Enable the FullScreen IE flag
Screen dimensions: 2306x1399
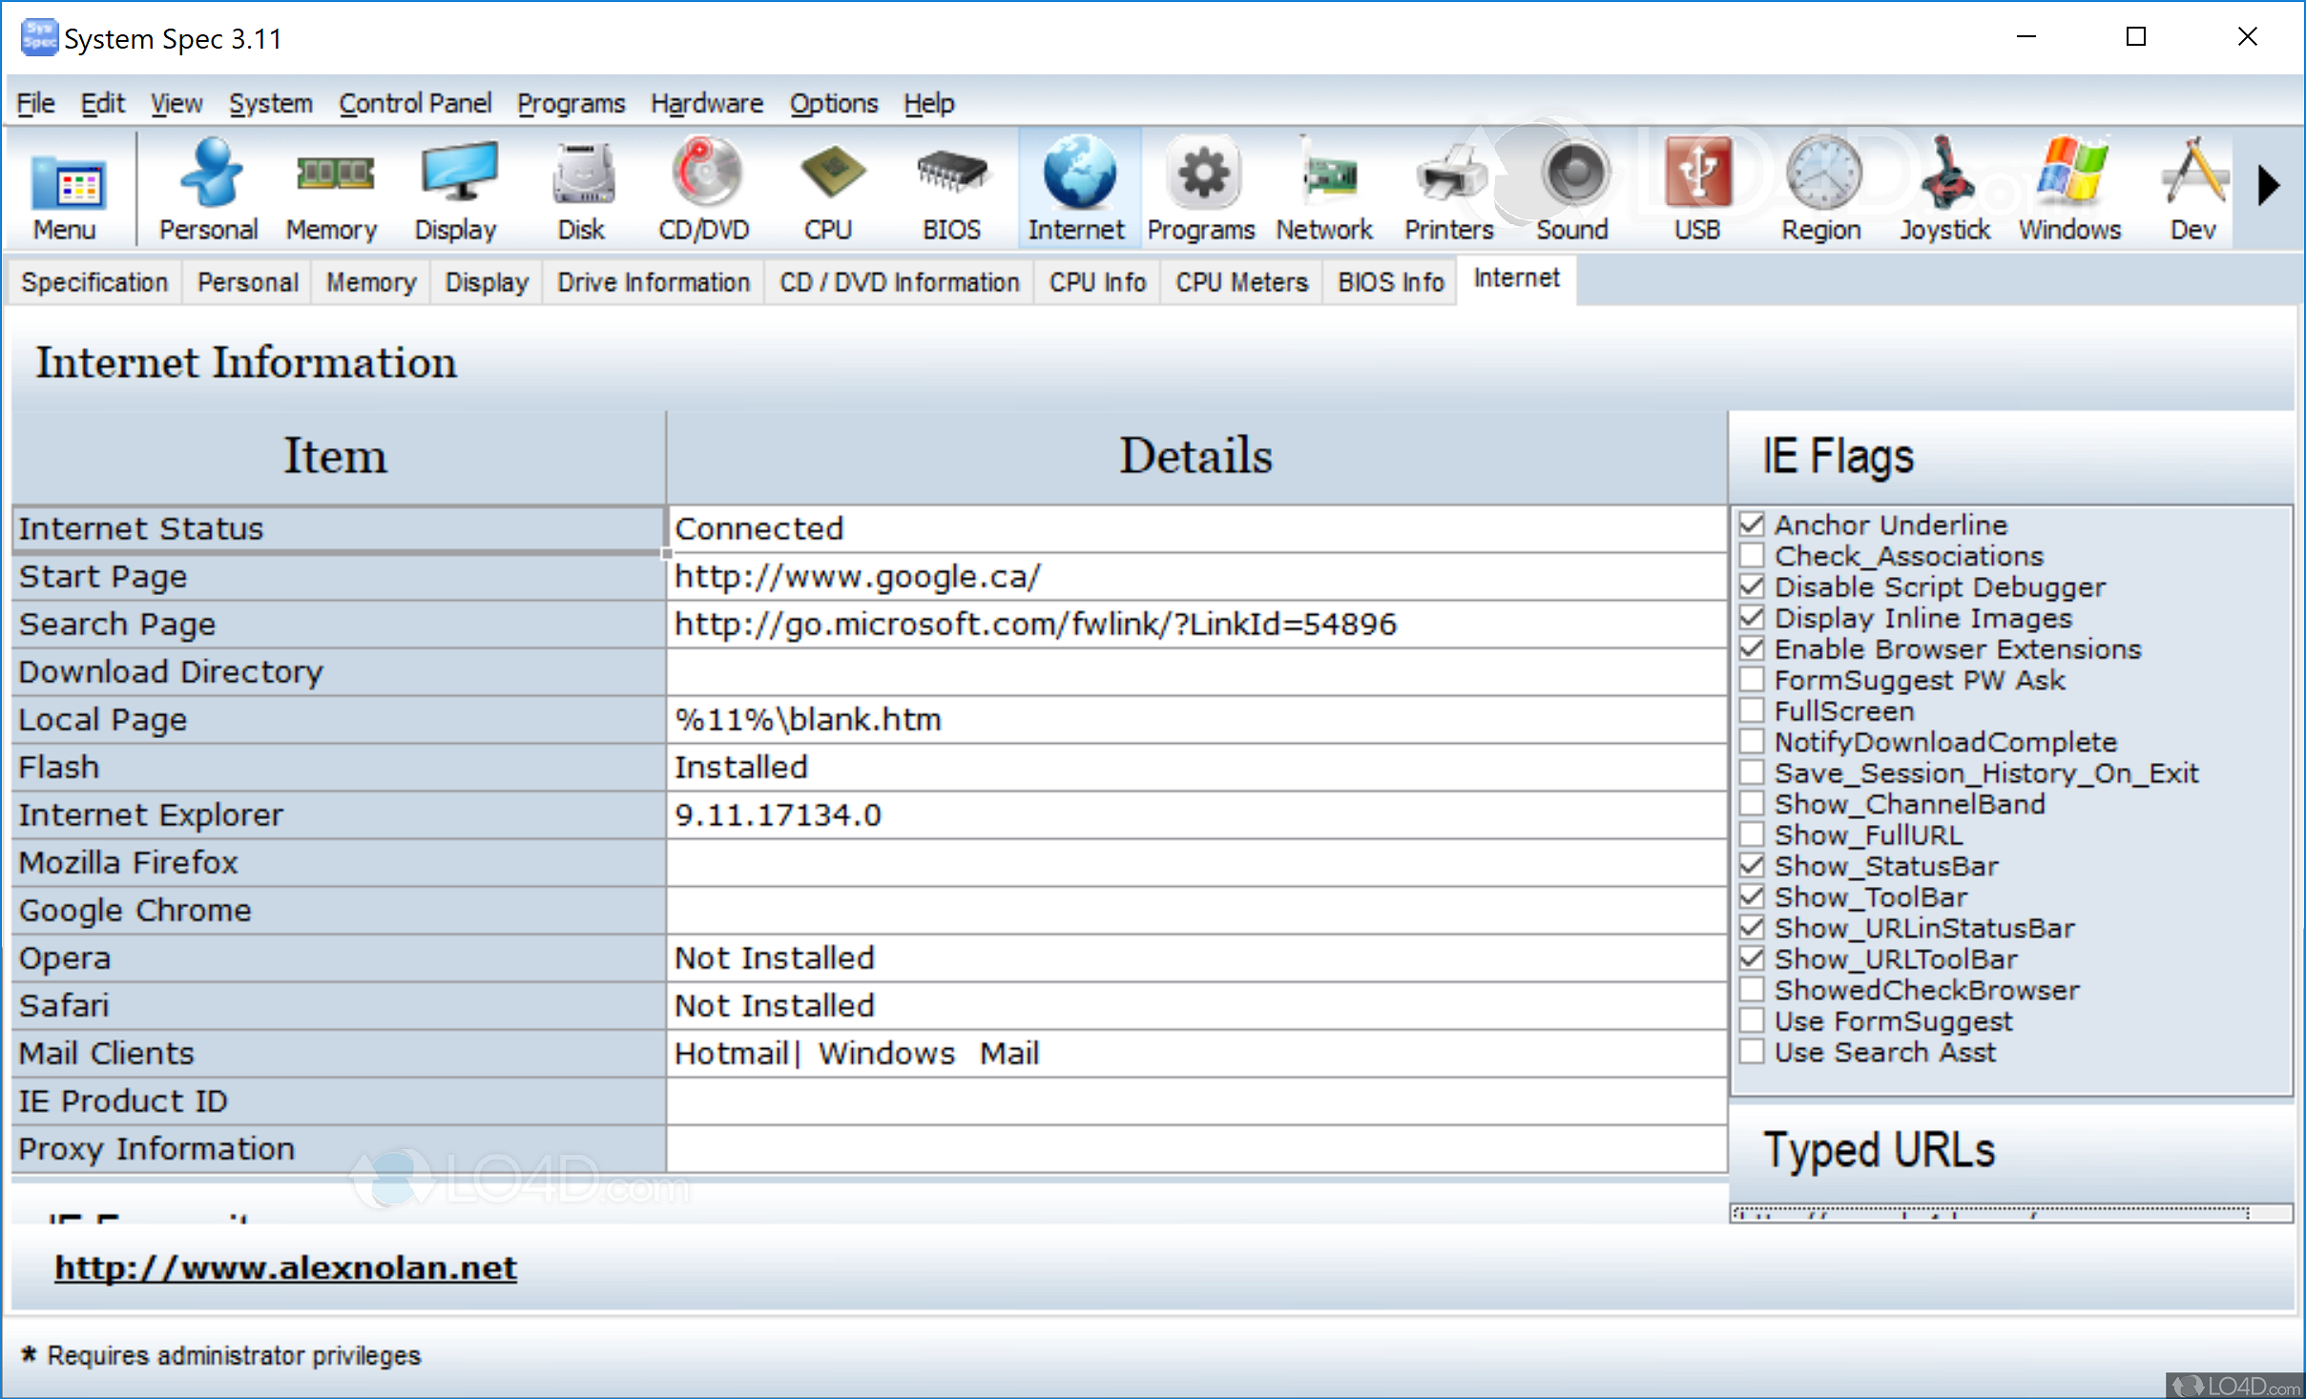click(x=1752, y=710)
